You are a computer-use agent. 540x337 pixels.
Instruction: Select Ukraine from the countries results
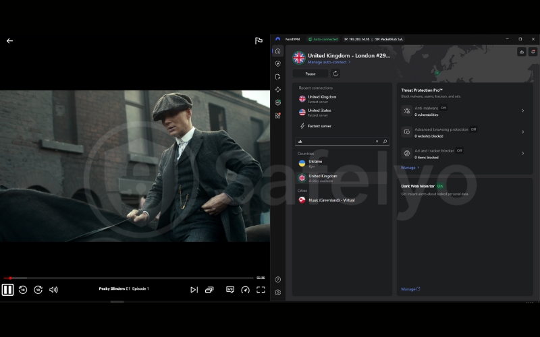coord(342,163)
